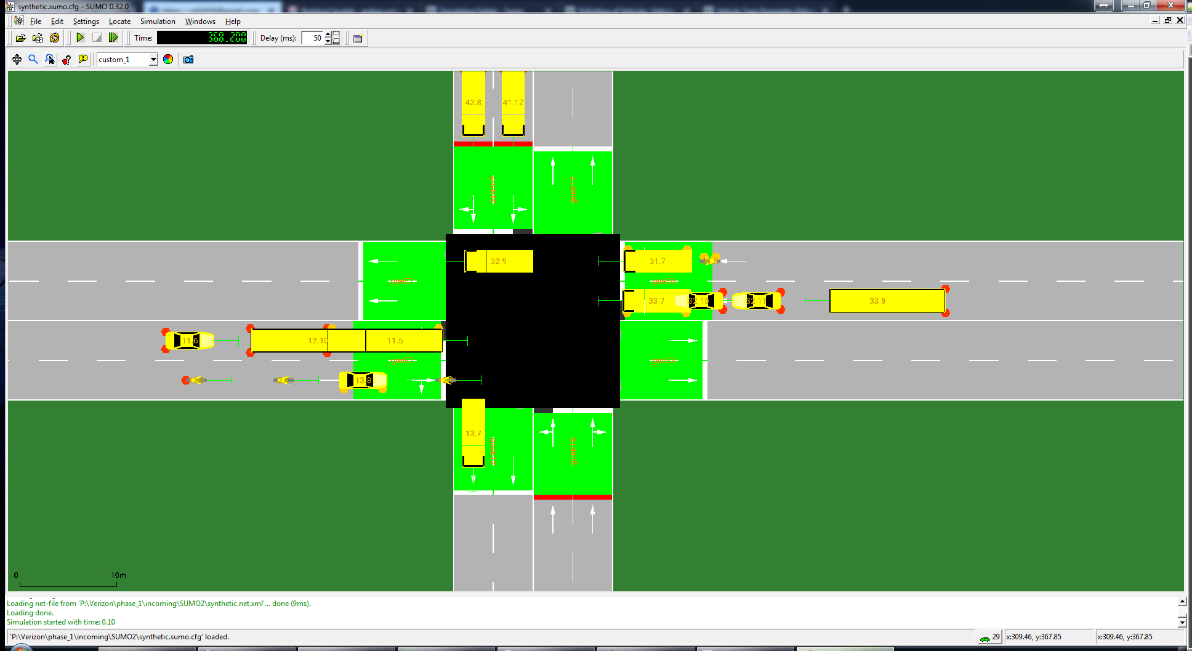
Task: Open a simulation with the folder icon
Action: tap(20, 38)
